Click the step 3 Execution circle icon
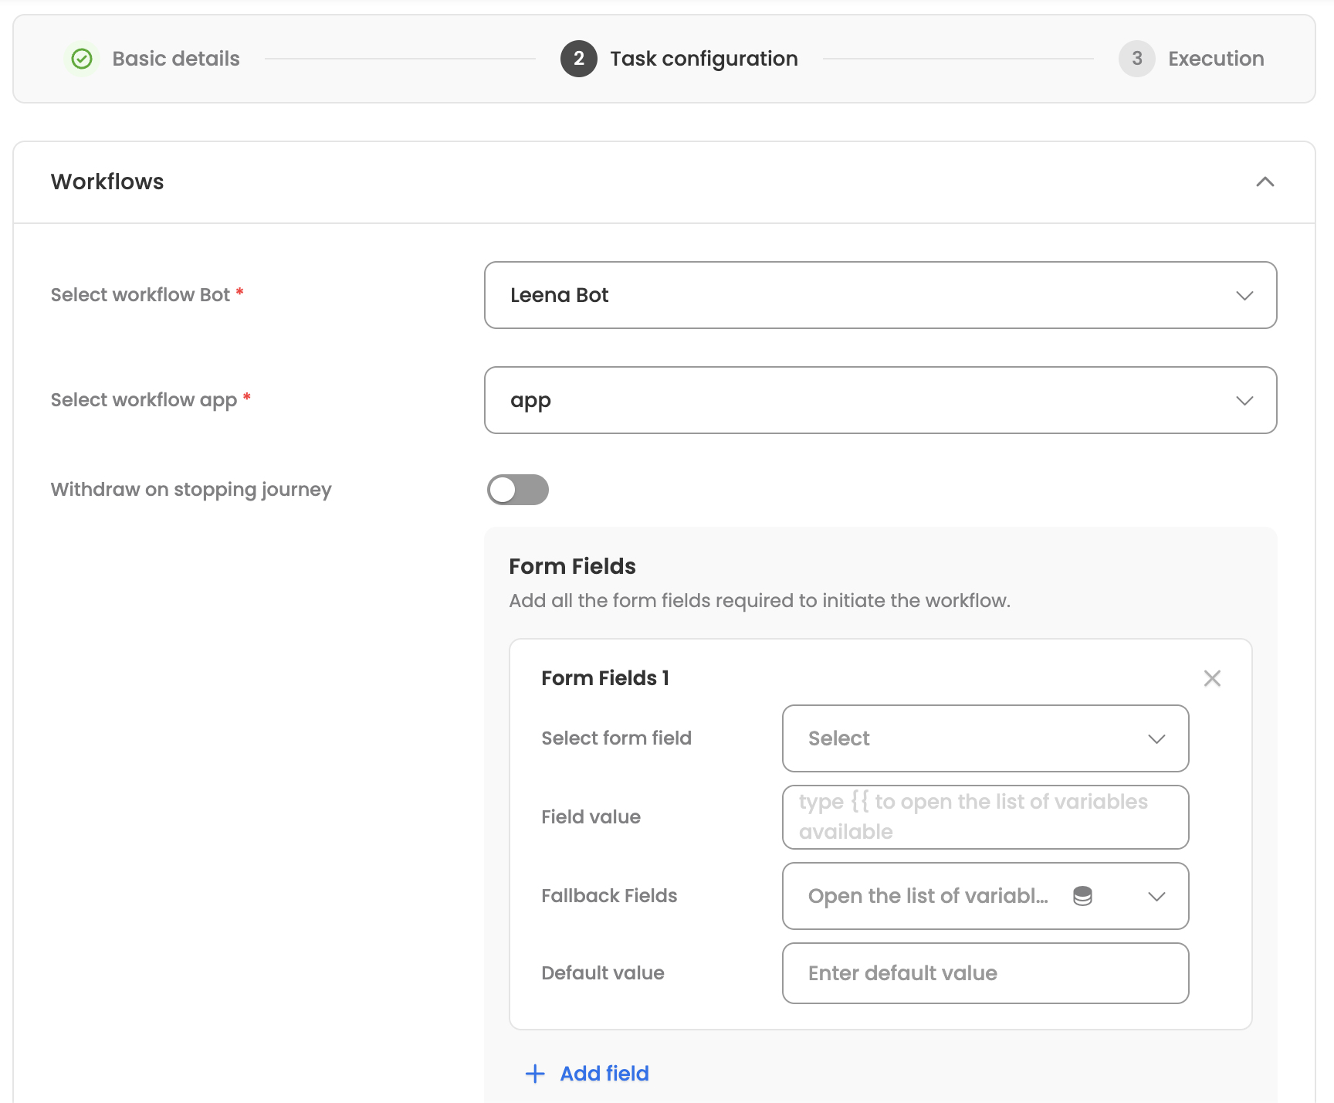The image size is (1334, 1103). click(1136, 59)
